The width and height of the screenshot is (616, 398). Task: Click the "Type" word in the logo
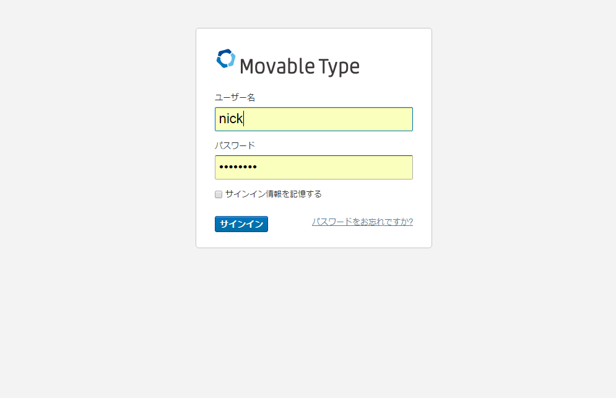(x=339, y=67)
